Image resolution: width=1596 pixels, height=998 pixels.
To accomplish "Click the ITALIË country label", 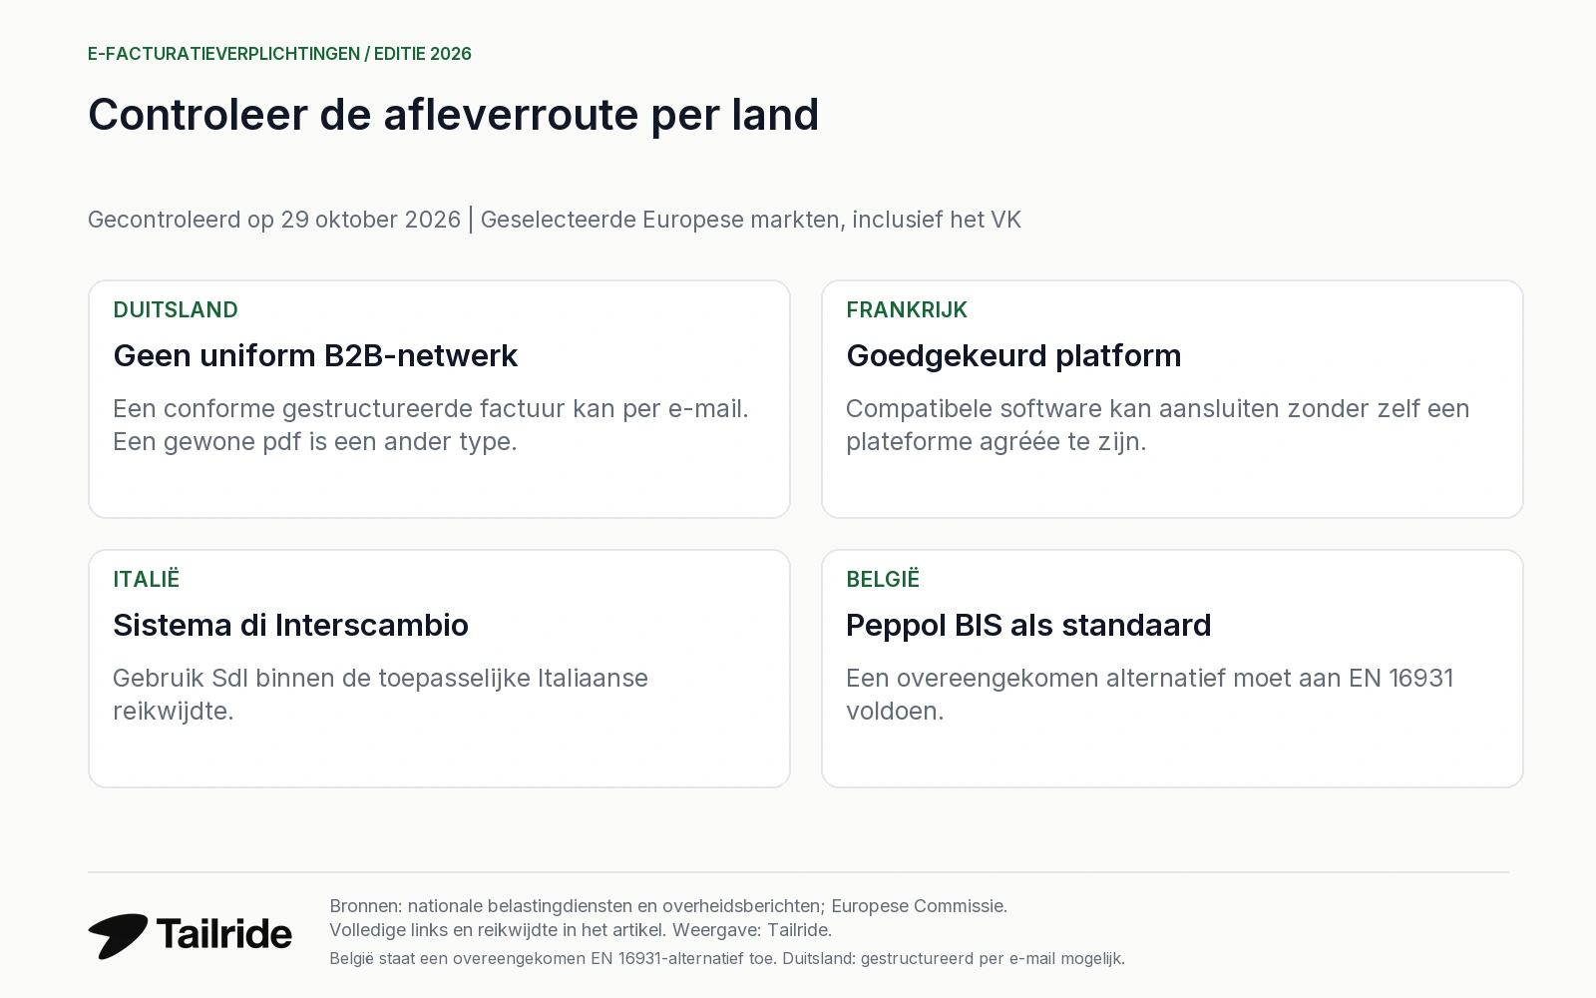I will pyautogui.click(x=147, y=579).
